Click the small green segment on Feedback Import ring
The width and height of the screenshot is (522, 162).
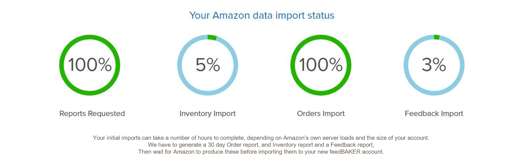click(437, 37)
